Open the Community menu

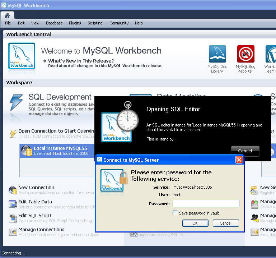(x=119, y=23)
